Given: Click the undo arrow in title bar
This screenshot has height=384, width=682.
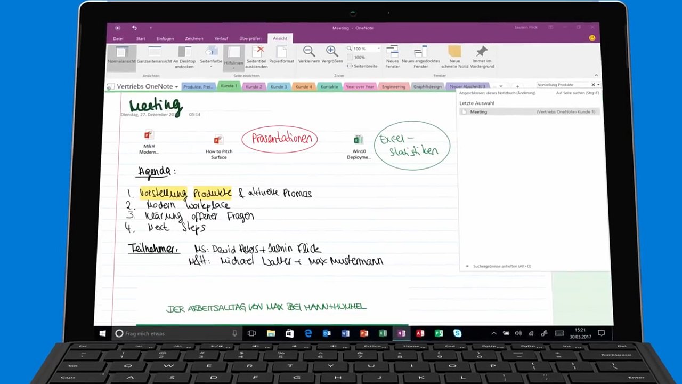Looking at the screenshot, I should click(134, 28).
